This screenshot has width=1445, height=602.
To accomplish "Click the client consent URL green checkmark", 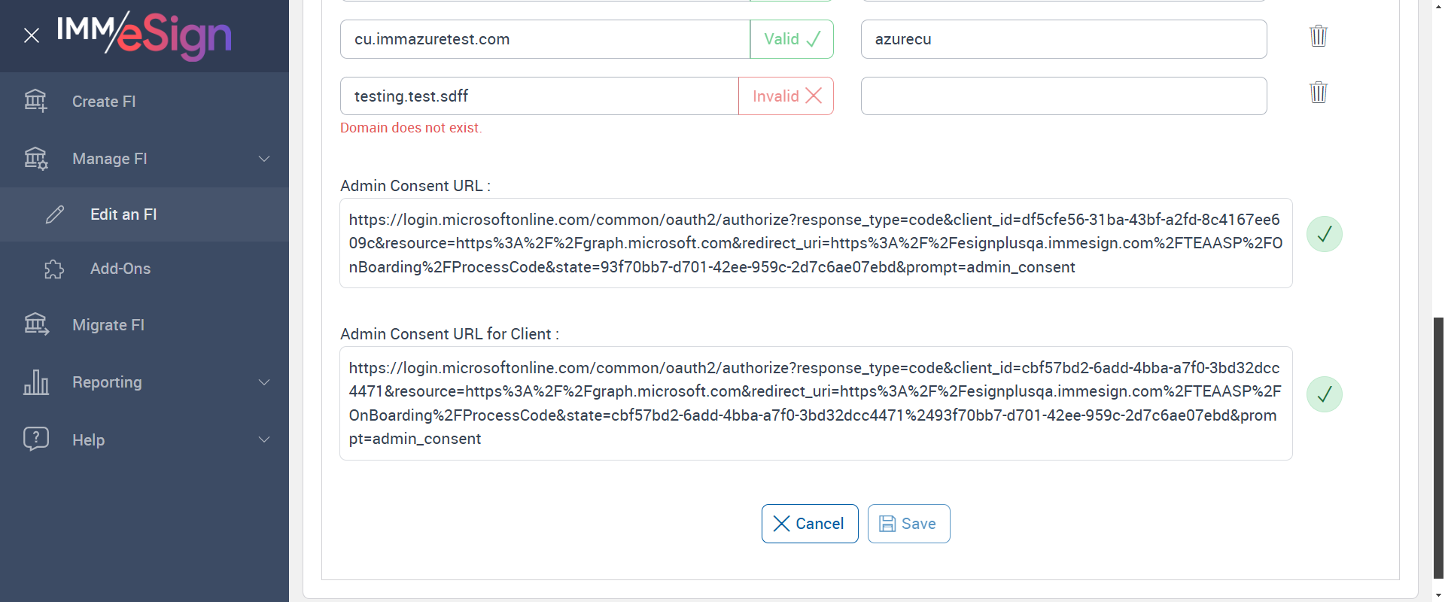I will pyautogui.click(x=1324, y=394).
